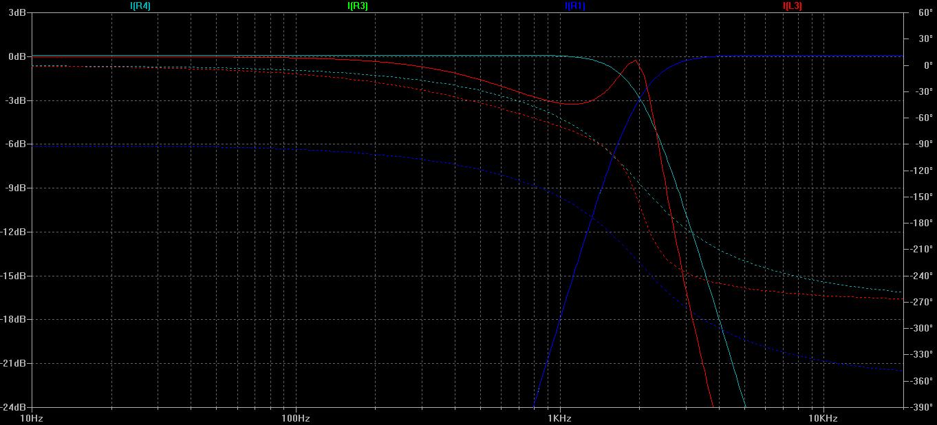Click the 3dB label on magnitude axis
The height and width of the screenshot is (425, 937).
coord(17,12)
